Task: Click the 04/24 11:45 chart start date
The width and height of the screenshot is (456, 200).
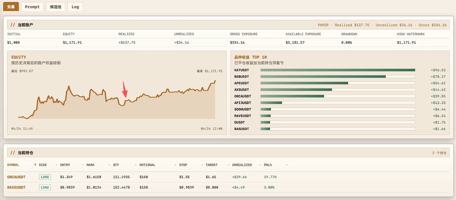Action: [x=22, y=129]
